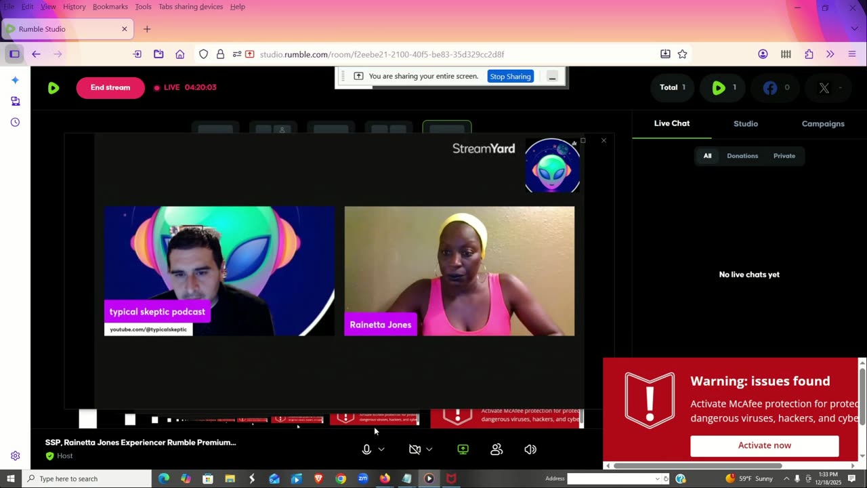Click Activate now in McAfee warning
The width and height of the screenshot is (867, 488).
764,445
